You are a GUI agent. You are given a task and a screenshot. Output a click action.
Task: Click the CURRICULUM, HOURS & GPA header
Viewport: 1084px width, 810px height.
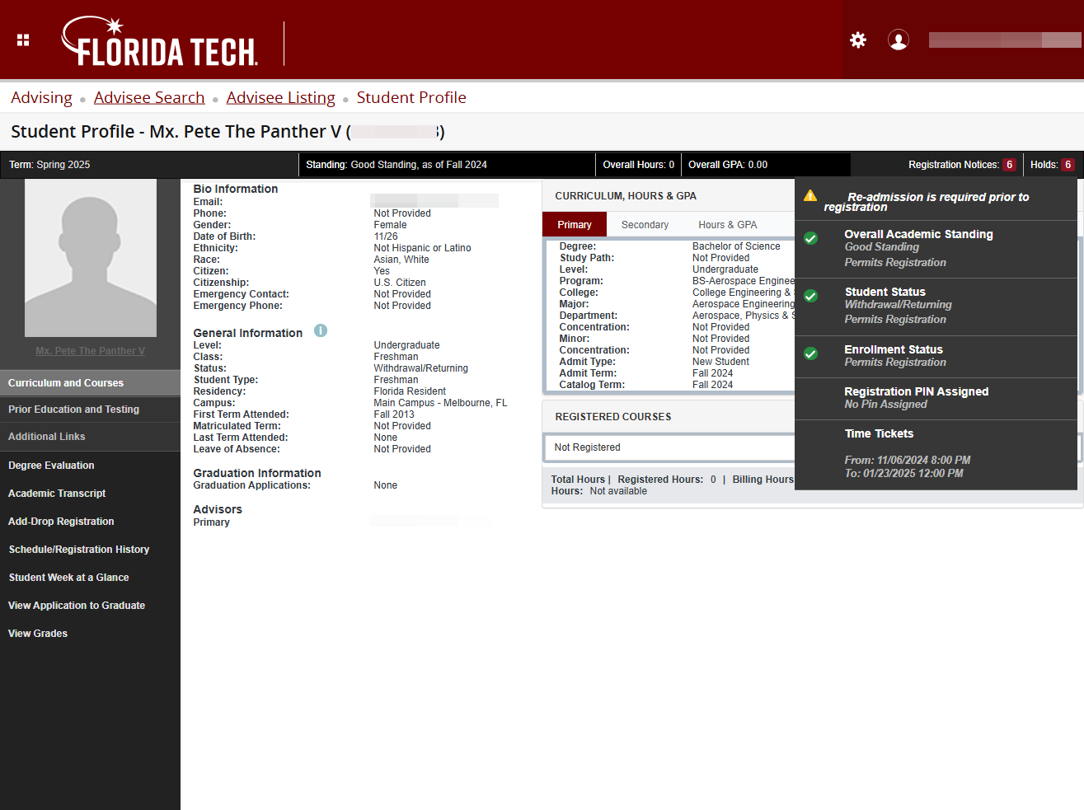pyautogui.click(x=626, y=196)
